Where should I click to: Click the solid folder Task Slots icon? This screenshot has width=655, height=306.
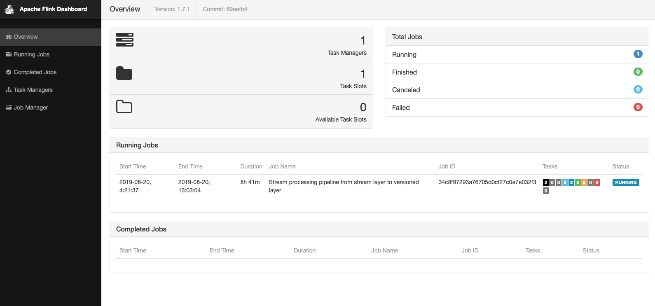(x=124, y=73)
